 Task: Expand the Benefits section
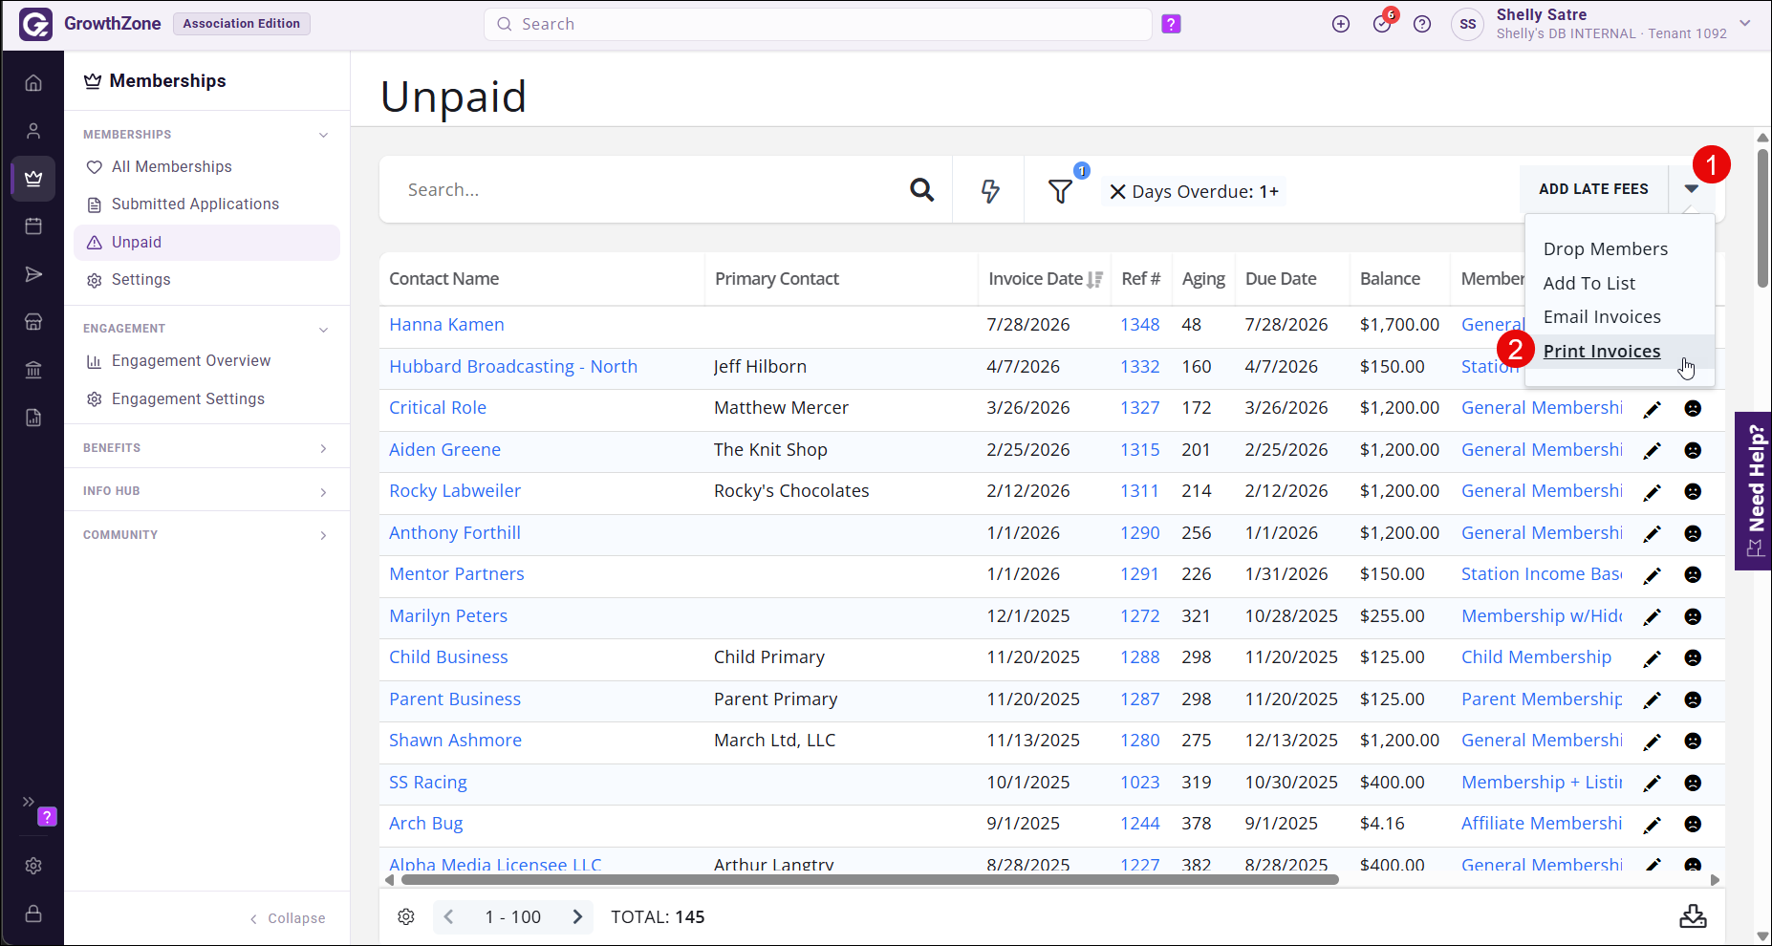[x=324, y=448]
